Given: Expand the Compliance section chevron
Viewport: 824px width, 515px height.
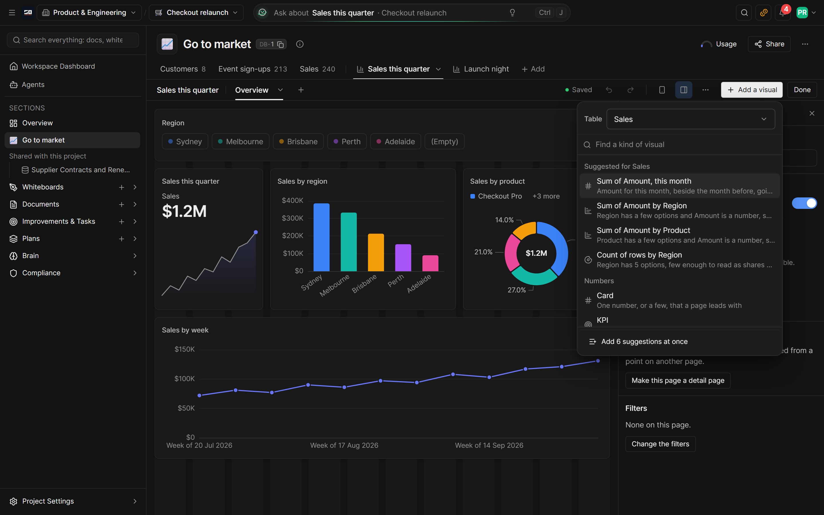Looking at the screenshot, I should pos(135,273).
